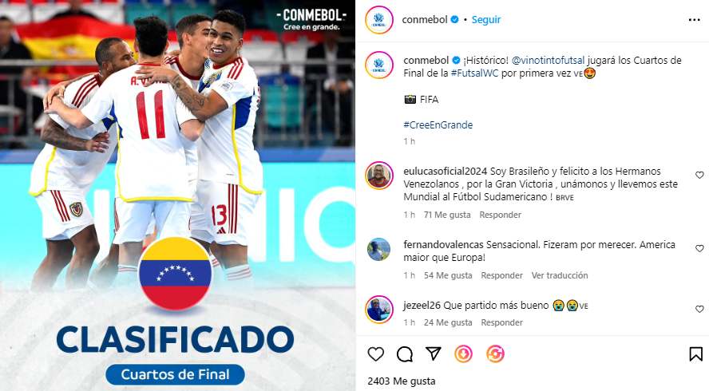Open the #CreeEnGrande hashtag
The width and height of the screenshot is (709, 391).
coord(438,124)
